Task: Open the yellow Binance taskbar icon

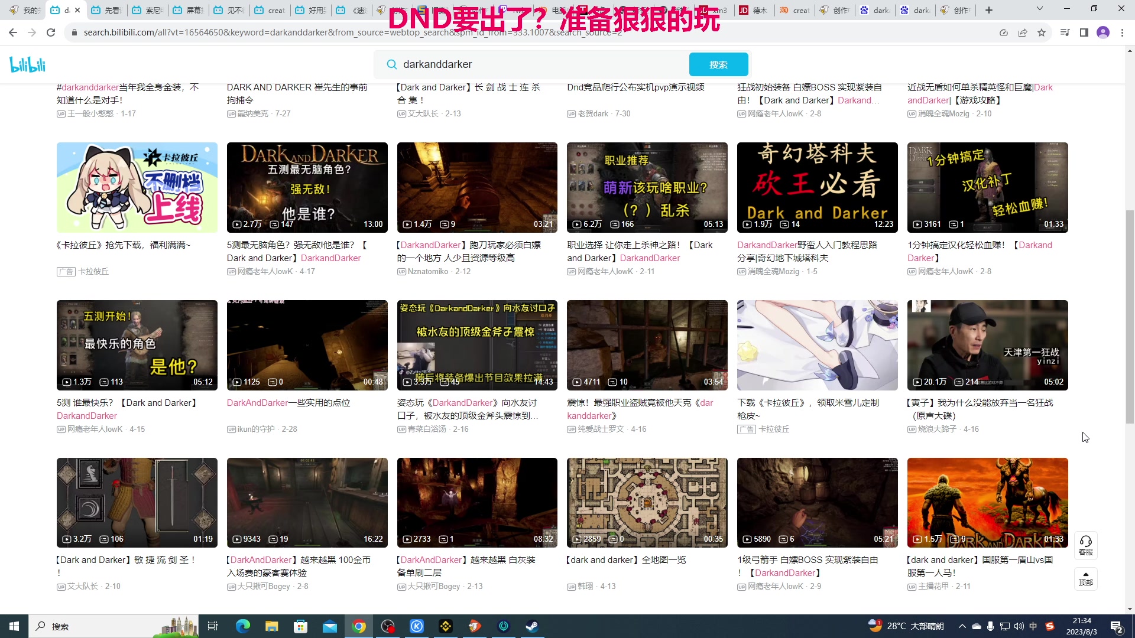Action: [x=446, y=626]
